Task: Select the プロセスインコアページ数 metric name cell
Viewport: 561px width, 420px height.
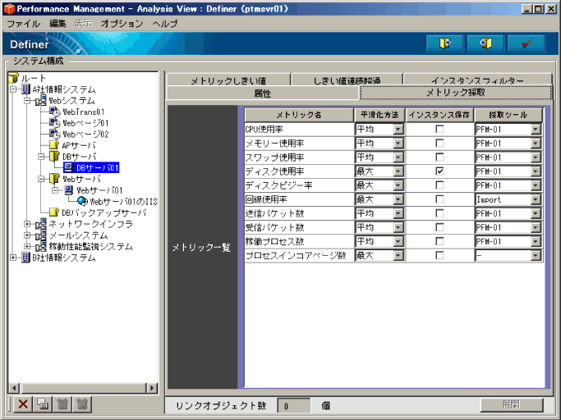Action: [x=299, y=256]
